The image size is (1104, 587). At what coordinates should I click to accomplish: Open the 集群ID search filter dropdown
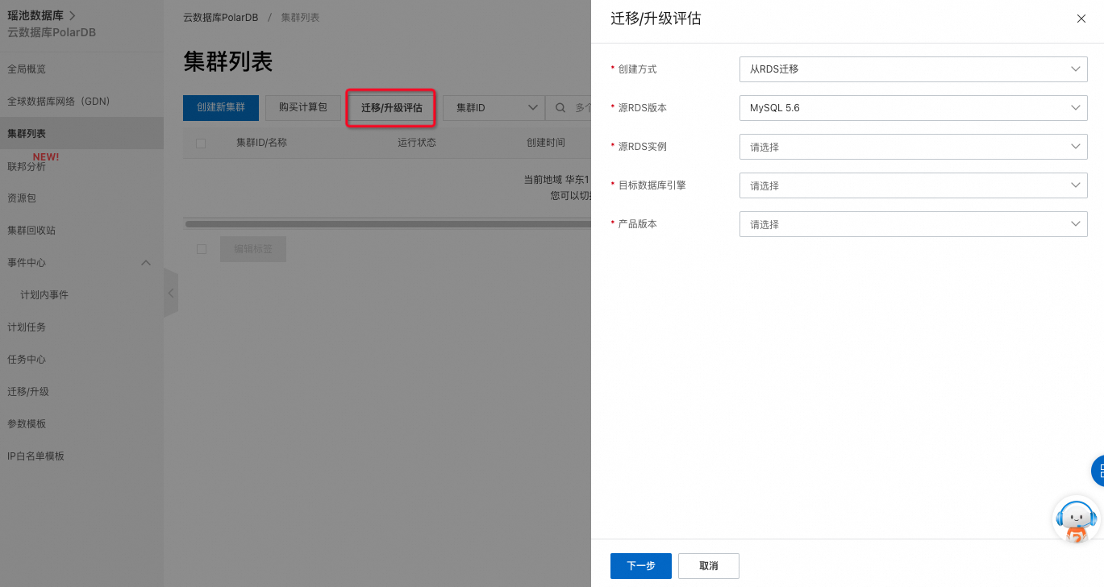(494, 107)
